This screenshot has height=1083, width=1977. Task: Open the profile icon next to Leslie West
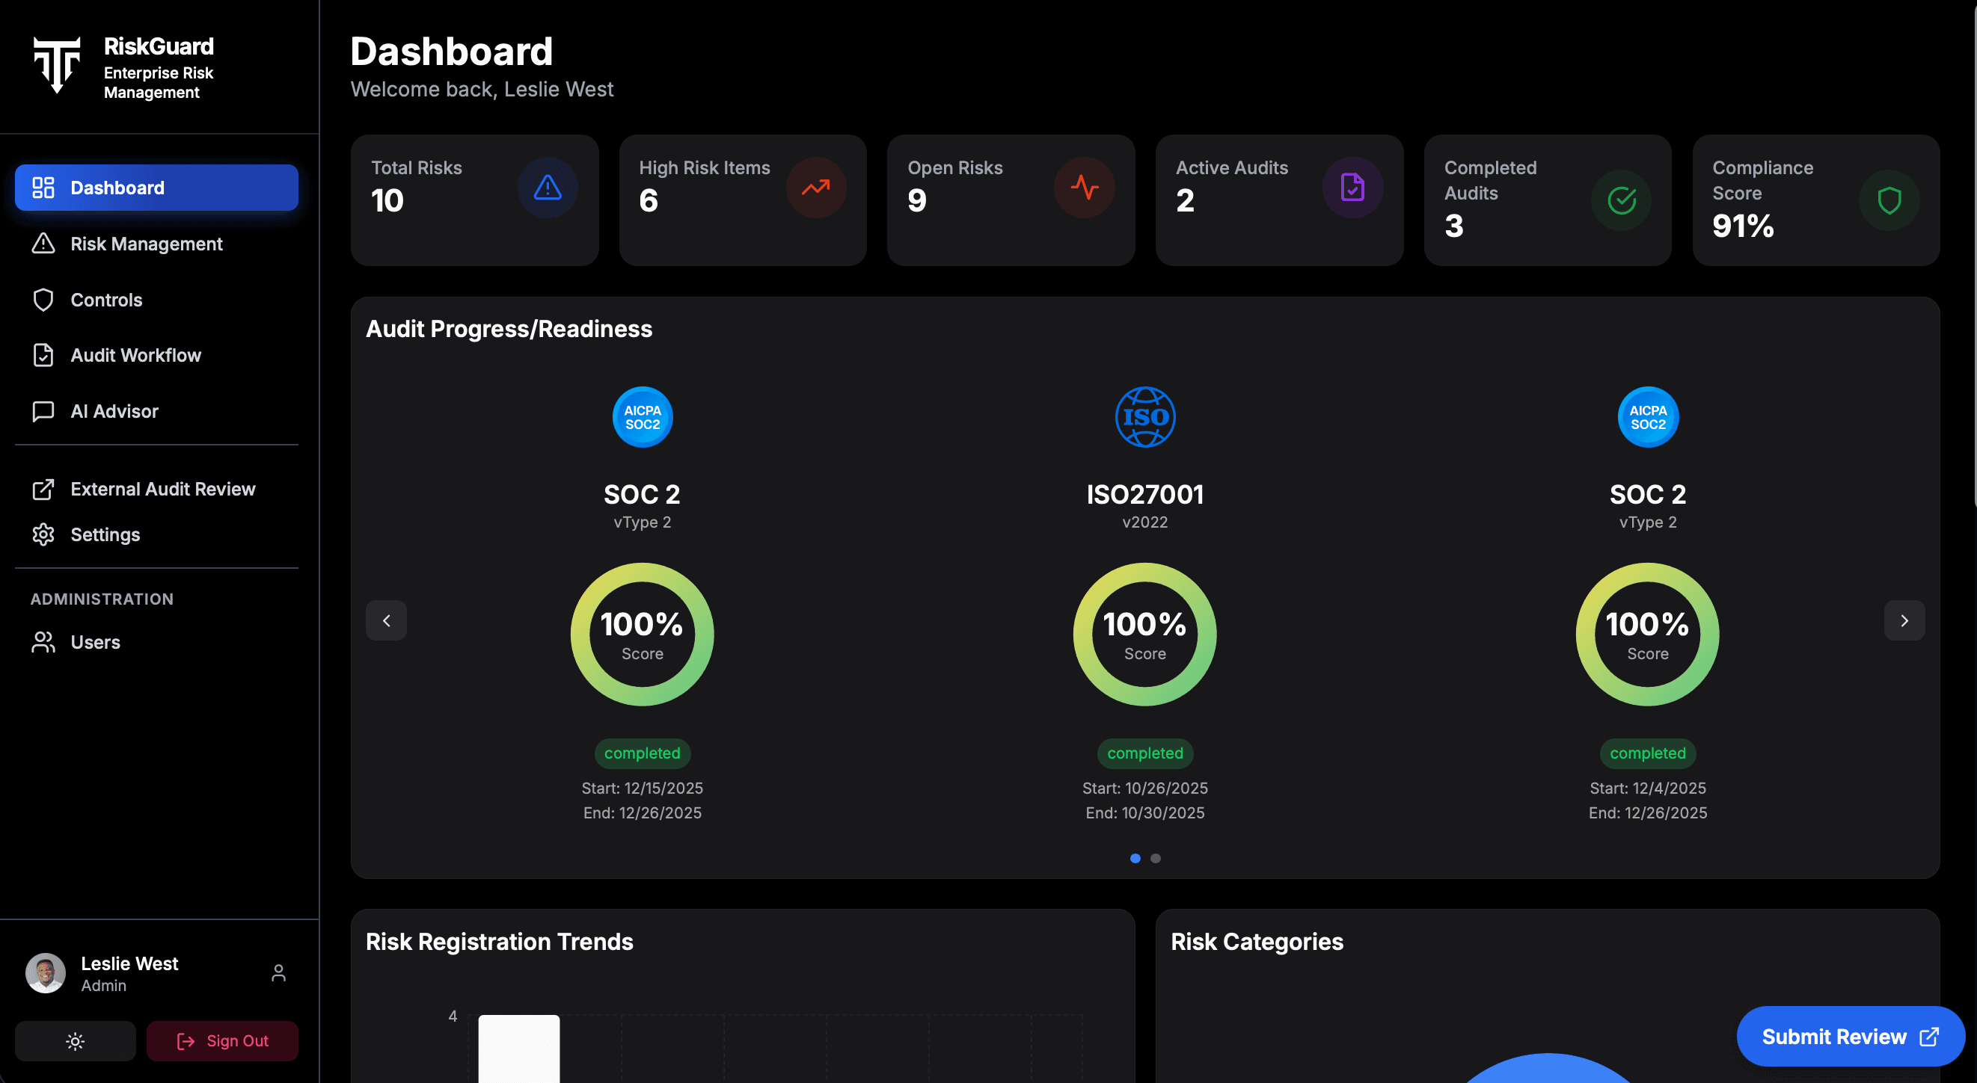pos(278,973)
